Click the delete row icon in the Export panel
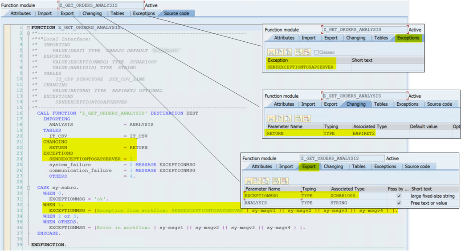Image resolution: width=461 pixels, height=251 pixels. coord(284,181)
